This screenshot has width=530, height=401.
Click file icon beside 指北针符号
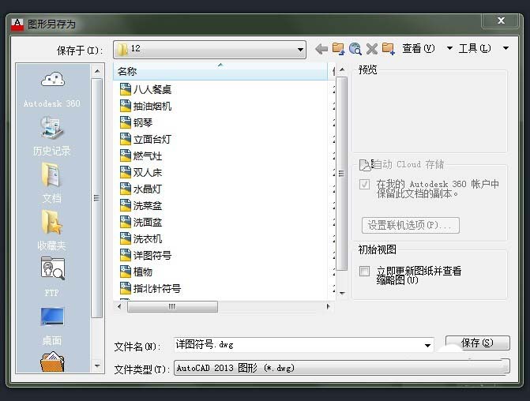tap(126, 288)
